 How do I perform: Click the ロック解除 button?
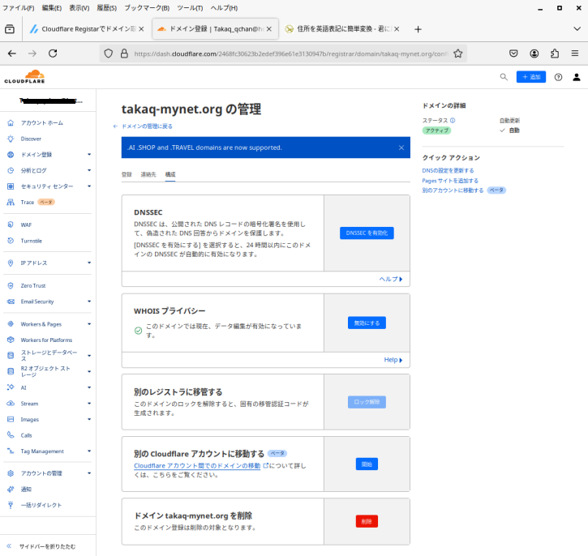[x=367, y=402]
